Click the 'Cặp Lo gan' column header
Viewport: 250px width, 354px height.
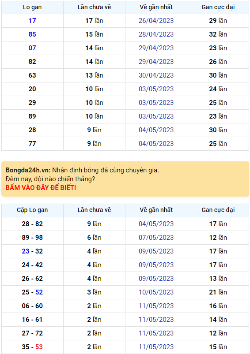click(x=32, y=210)
